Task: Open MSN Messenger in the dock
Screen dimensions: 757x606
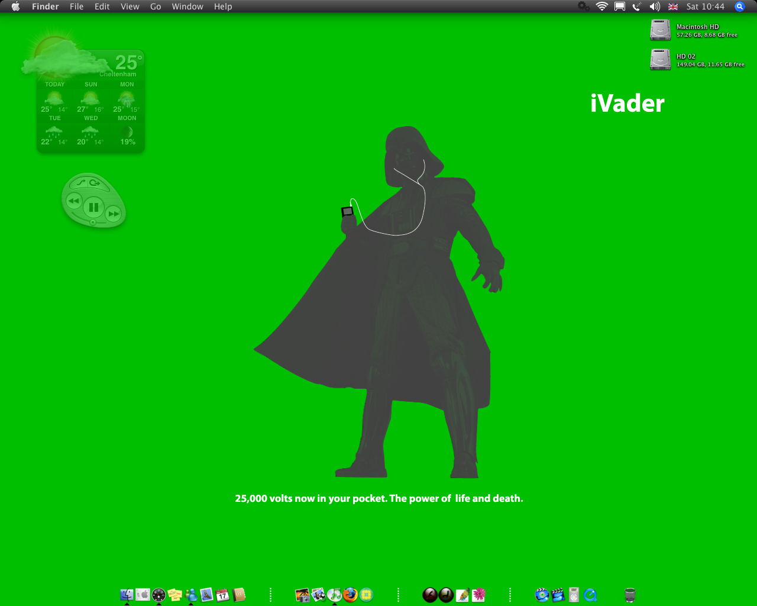Action: [x=190, y=595]
